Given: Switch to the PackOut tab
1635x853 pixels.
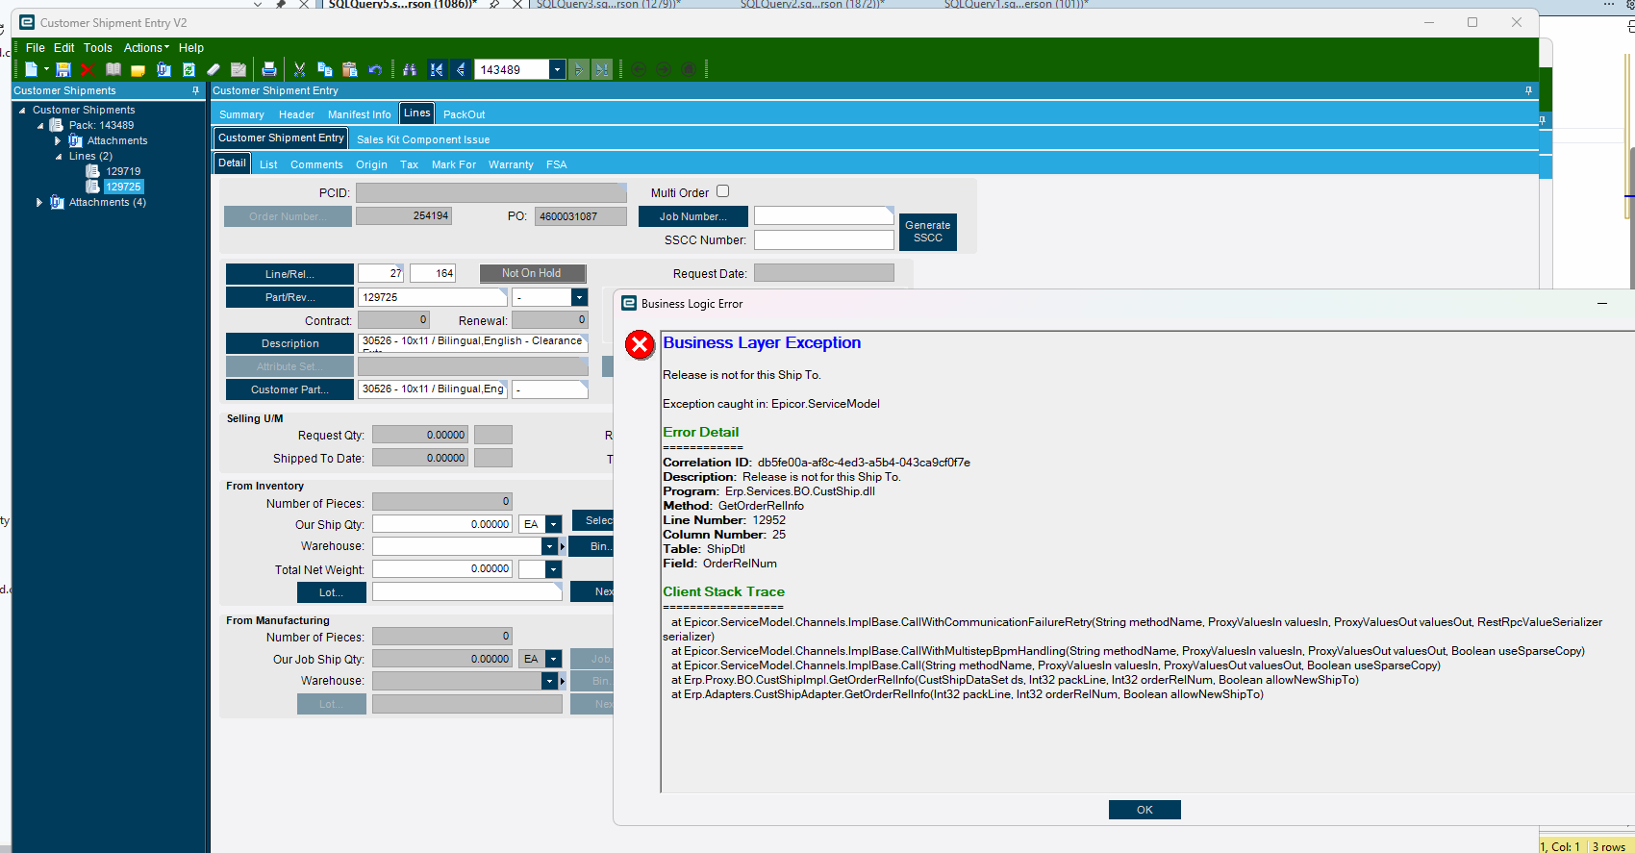Looking at the screenshot, I should tap(465, 114).
